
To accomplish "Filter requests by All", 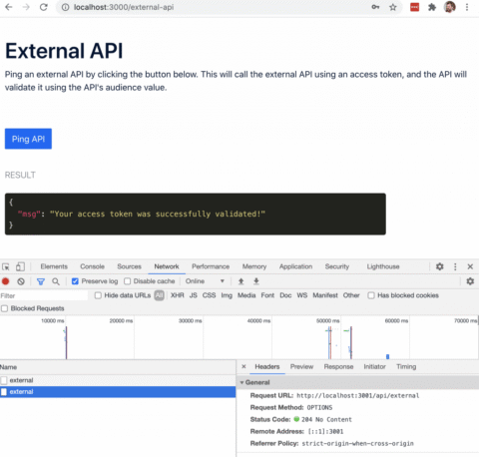I will click(159, 295).
